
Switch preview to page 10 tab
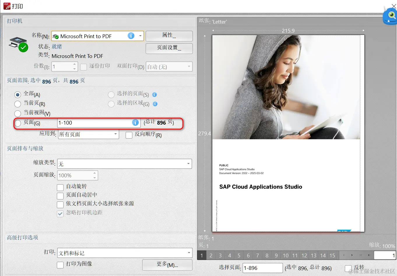pos(286,255)
